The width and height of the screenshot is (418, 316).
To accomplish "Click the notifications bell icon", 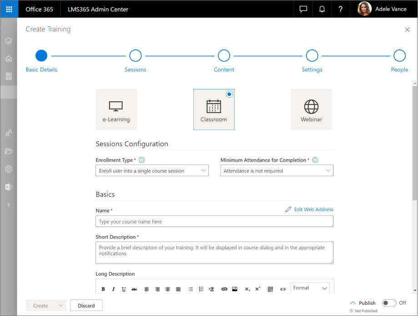I will pyautogui.click(x=322, y=9).
